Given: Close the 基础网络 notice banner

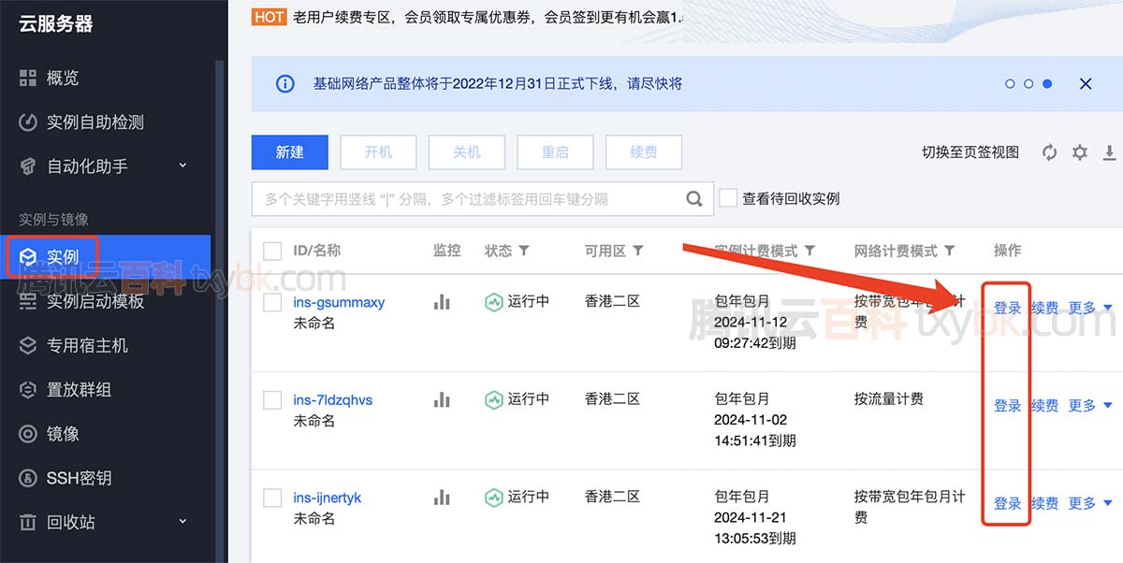Looking at the screenshot, I should tap(1086, 84).
